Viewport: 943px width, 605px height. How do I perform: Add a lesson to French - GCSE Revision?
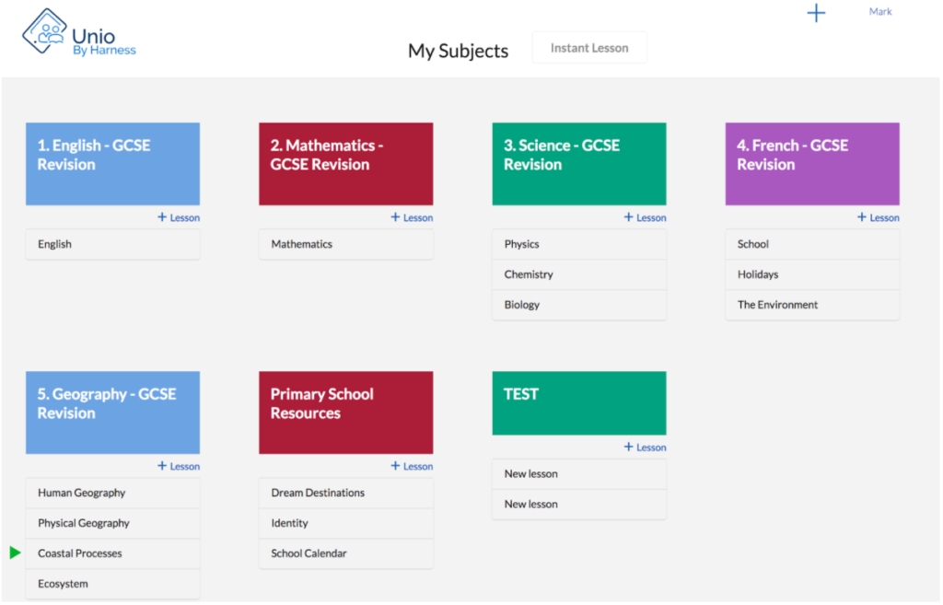pos(878,218)
